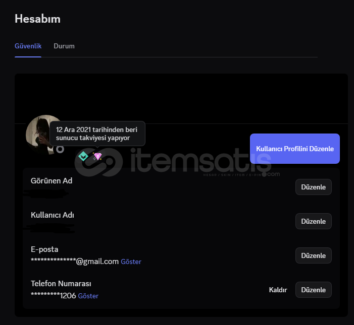Click the masked gmail.com email address
Image resolution: width=354 pixels, height=325 pixels.
[75, 262]
